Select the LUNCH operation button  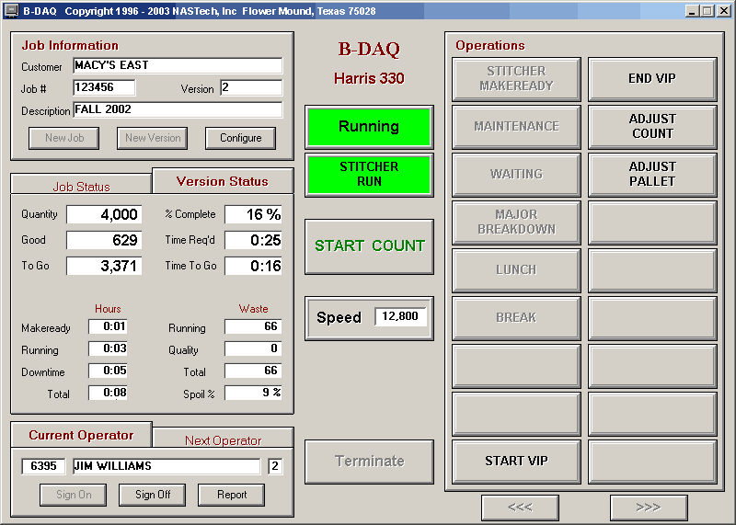(516, 270)
